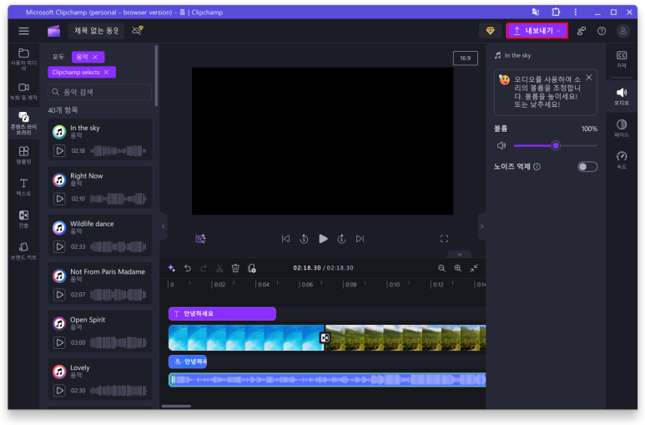Delete selected clip with trash icon
645x425 pixels.
(235, 268)
